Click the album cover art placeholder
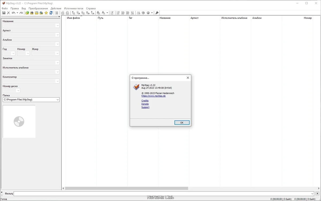This screenshot has width=321, height=201. click(x=19, y=122)
